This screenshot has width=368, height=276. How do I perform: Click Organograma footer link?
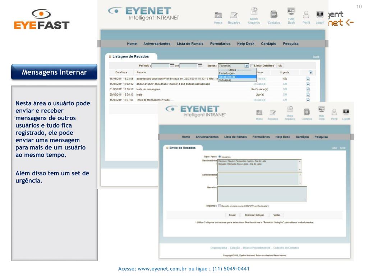[x=218, y=248]
